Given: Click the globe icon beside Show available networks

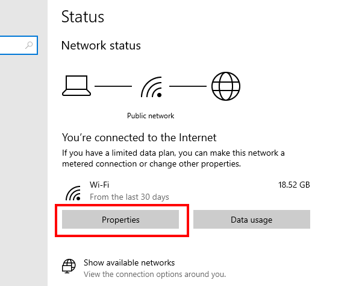Looking at the screenshot, I should click(x=70, y=268).
